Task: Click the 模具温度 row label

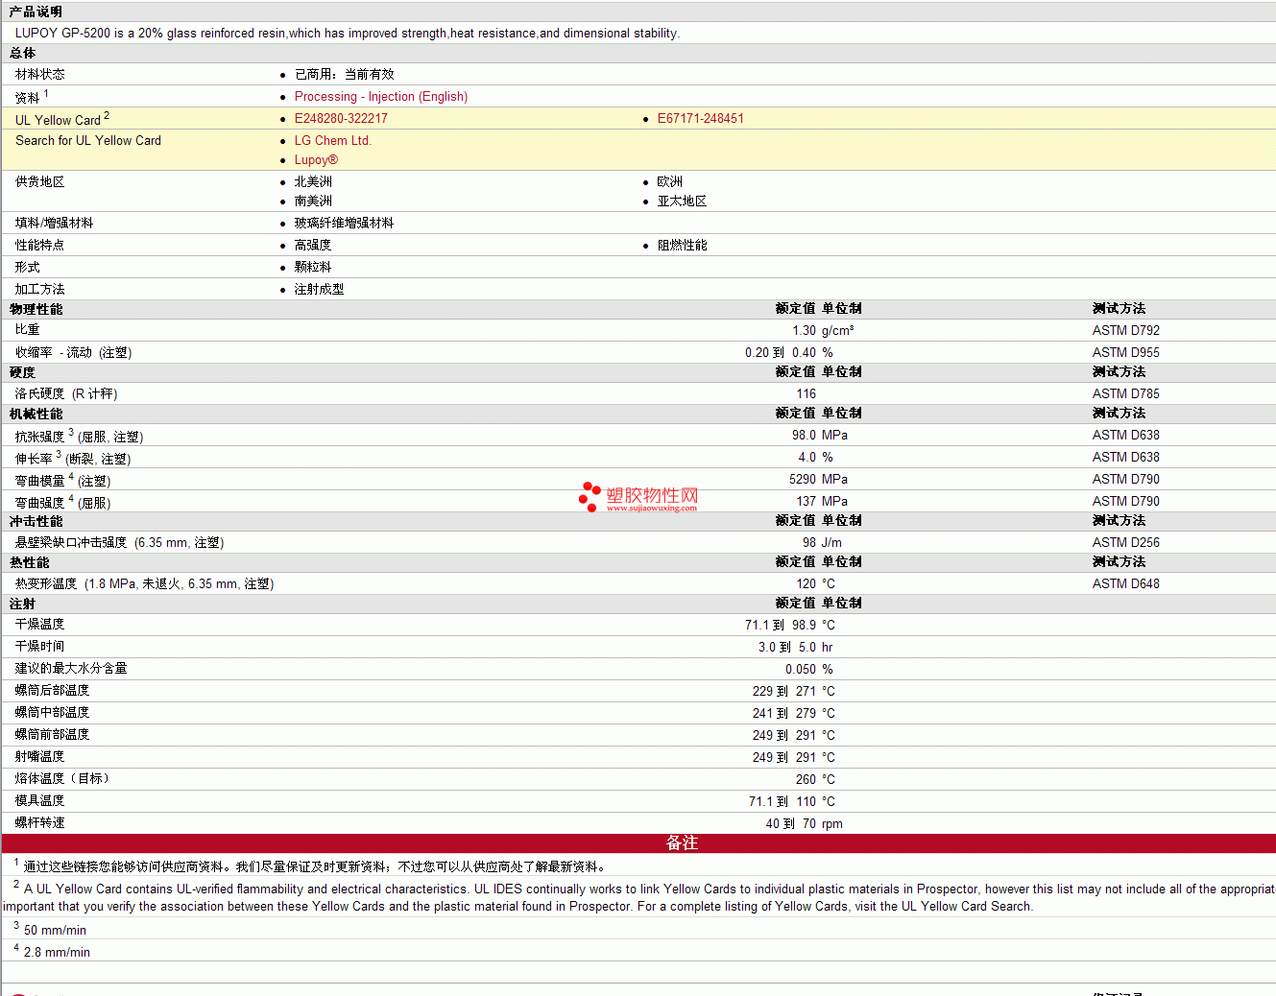Action: [x=40, y=801]
